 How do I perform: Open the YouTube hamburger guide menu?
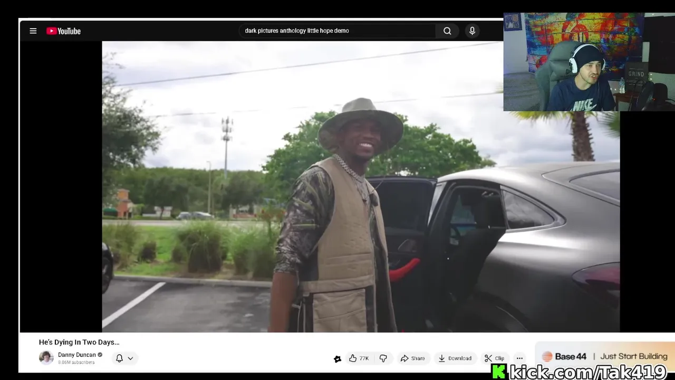tap(33, 31)
